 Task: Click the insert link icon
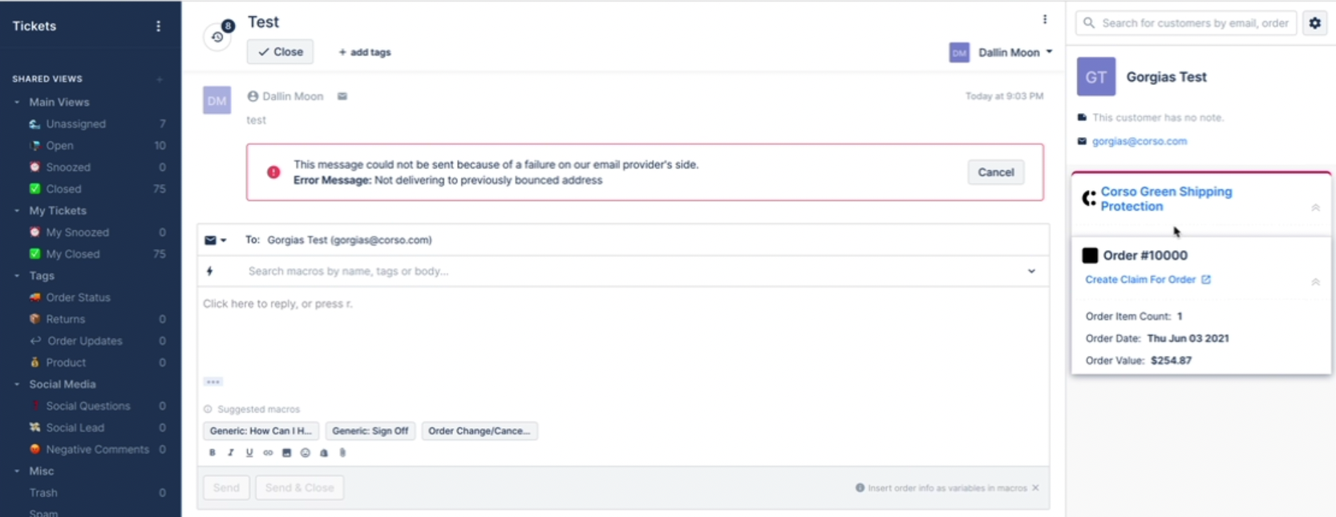coord(268,453)
